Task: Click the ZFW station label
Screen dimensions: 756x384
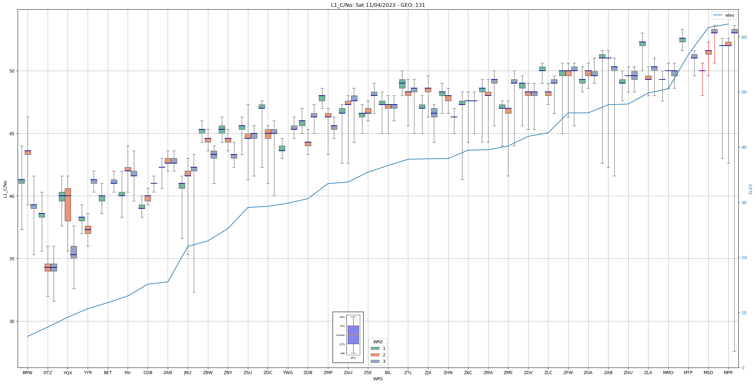Action: [568, 373]
